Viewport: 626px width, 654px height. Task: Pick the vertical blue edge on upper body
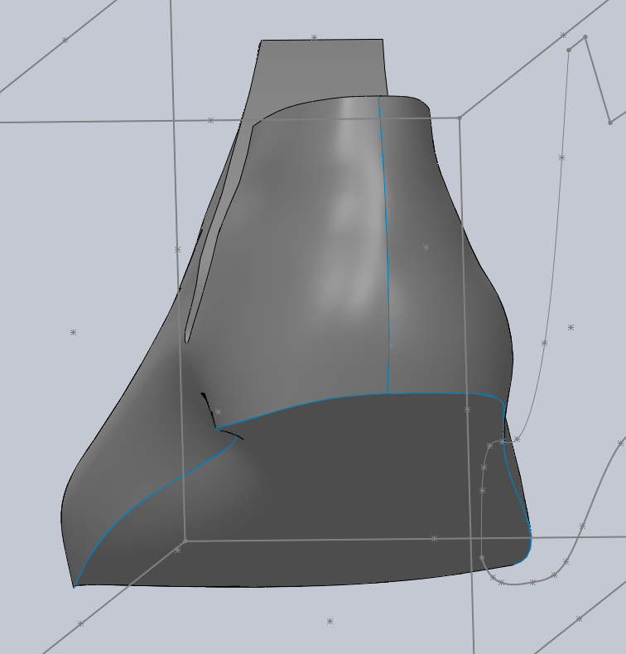(386, 245)
